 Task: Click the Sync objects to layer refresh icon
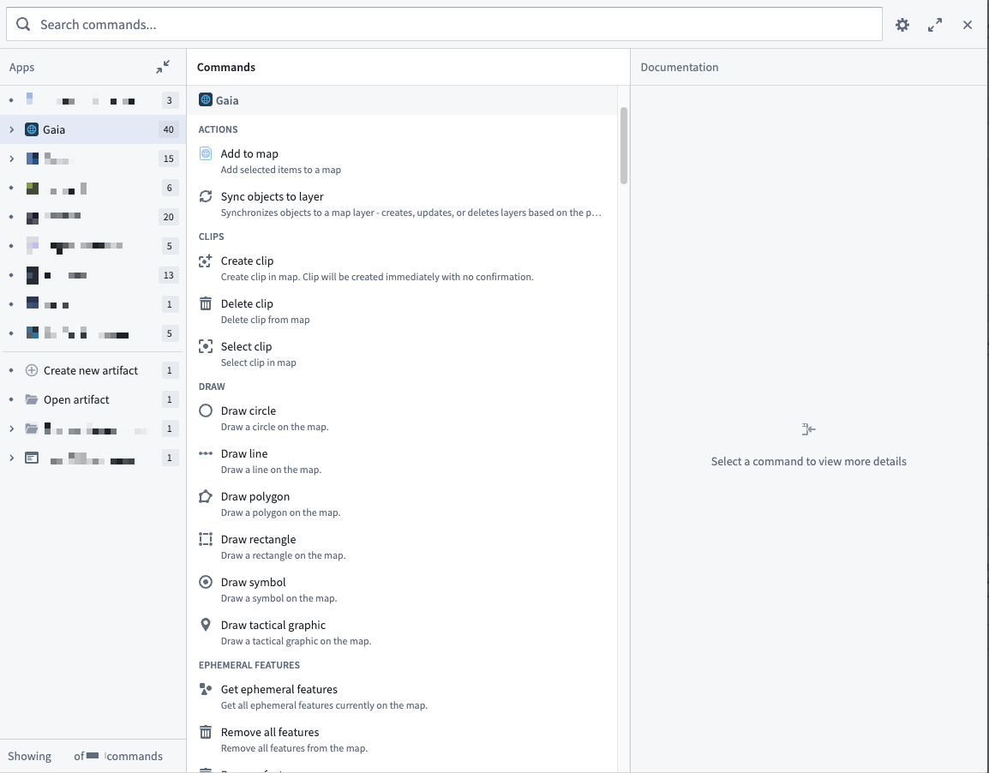coord(206,195)
